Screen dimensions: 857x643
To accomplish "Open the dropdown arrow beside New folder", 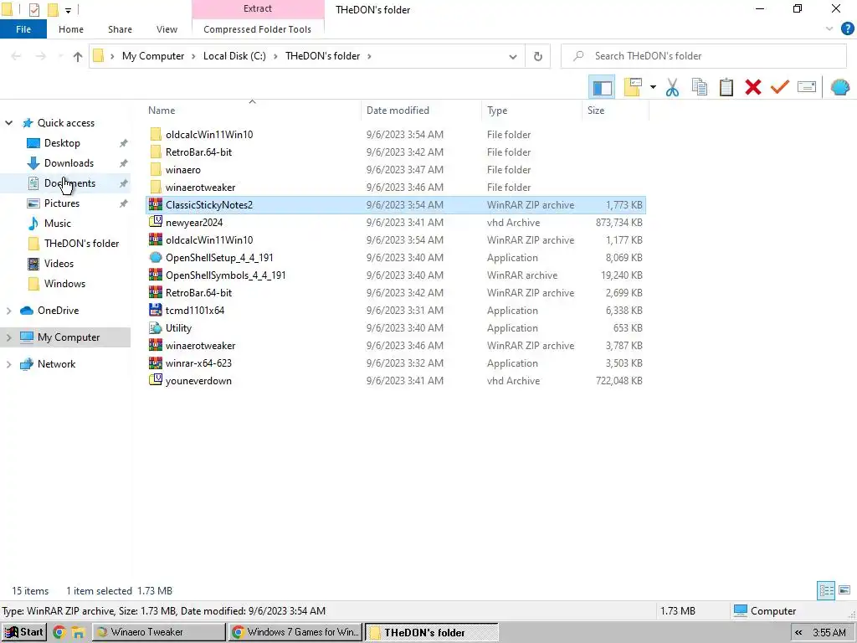I will click(653, 87).
